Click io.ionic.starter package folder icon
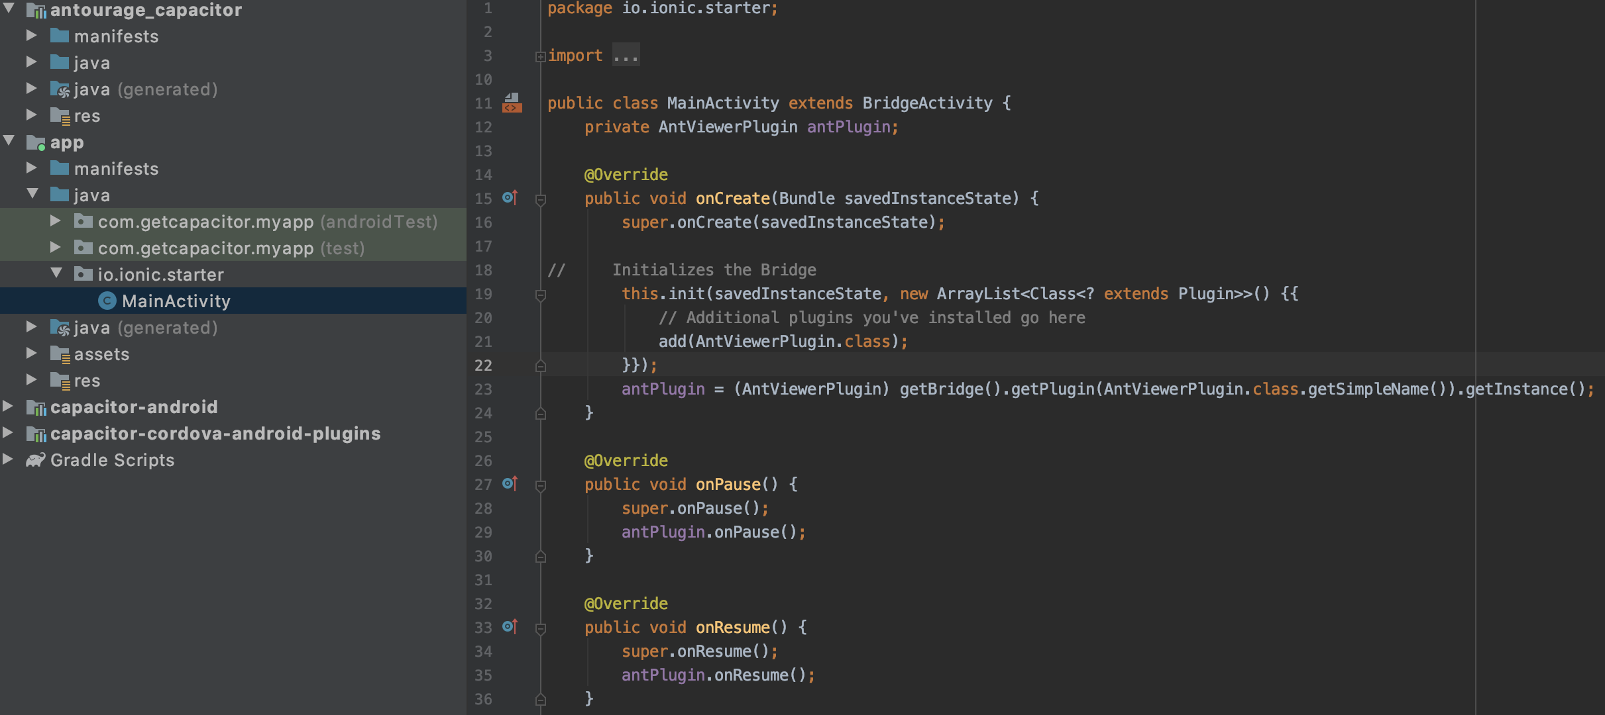This screenshot has width=1605, height=715. click(x=83, y=274)
